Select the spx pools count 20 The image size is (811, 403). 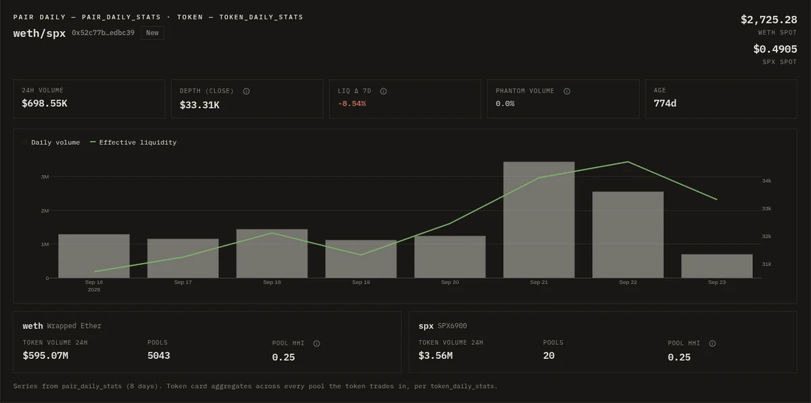(x=549, y=355)
